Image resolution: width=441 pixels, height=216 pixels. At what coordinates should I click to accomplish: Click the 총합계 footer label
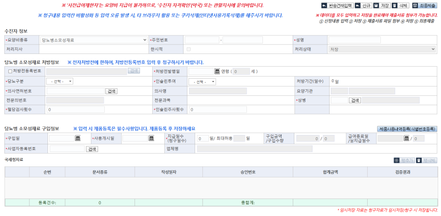click(248, 203)
